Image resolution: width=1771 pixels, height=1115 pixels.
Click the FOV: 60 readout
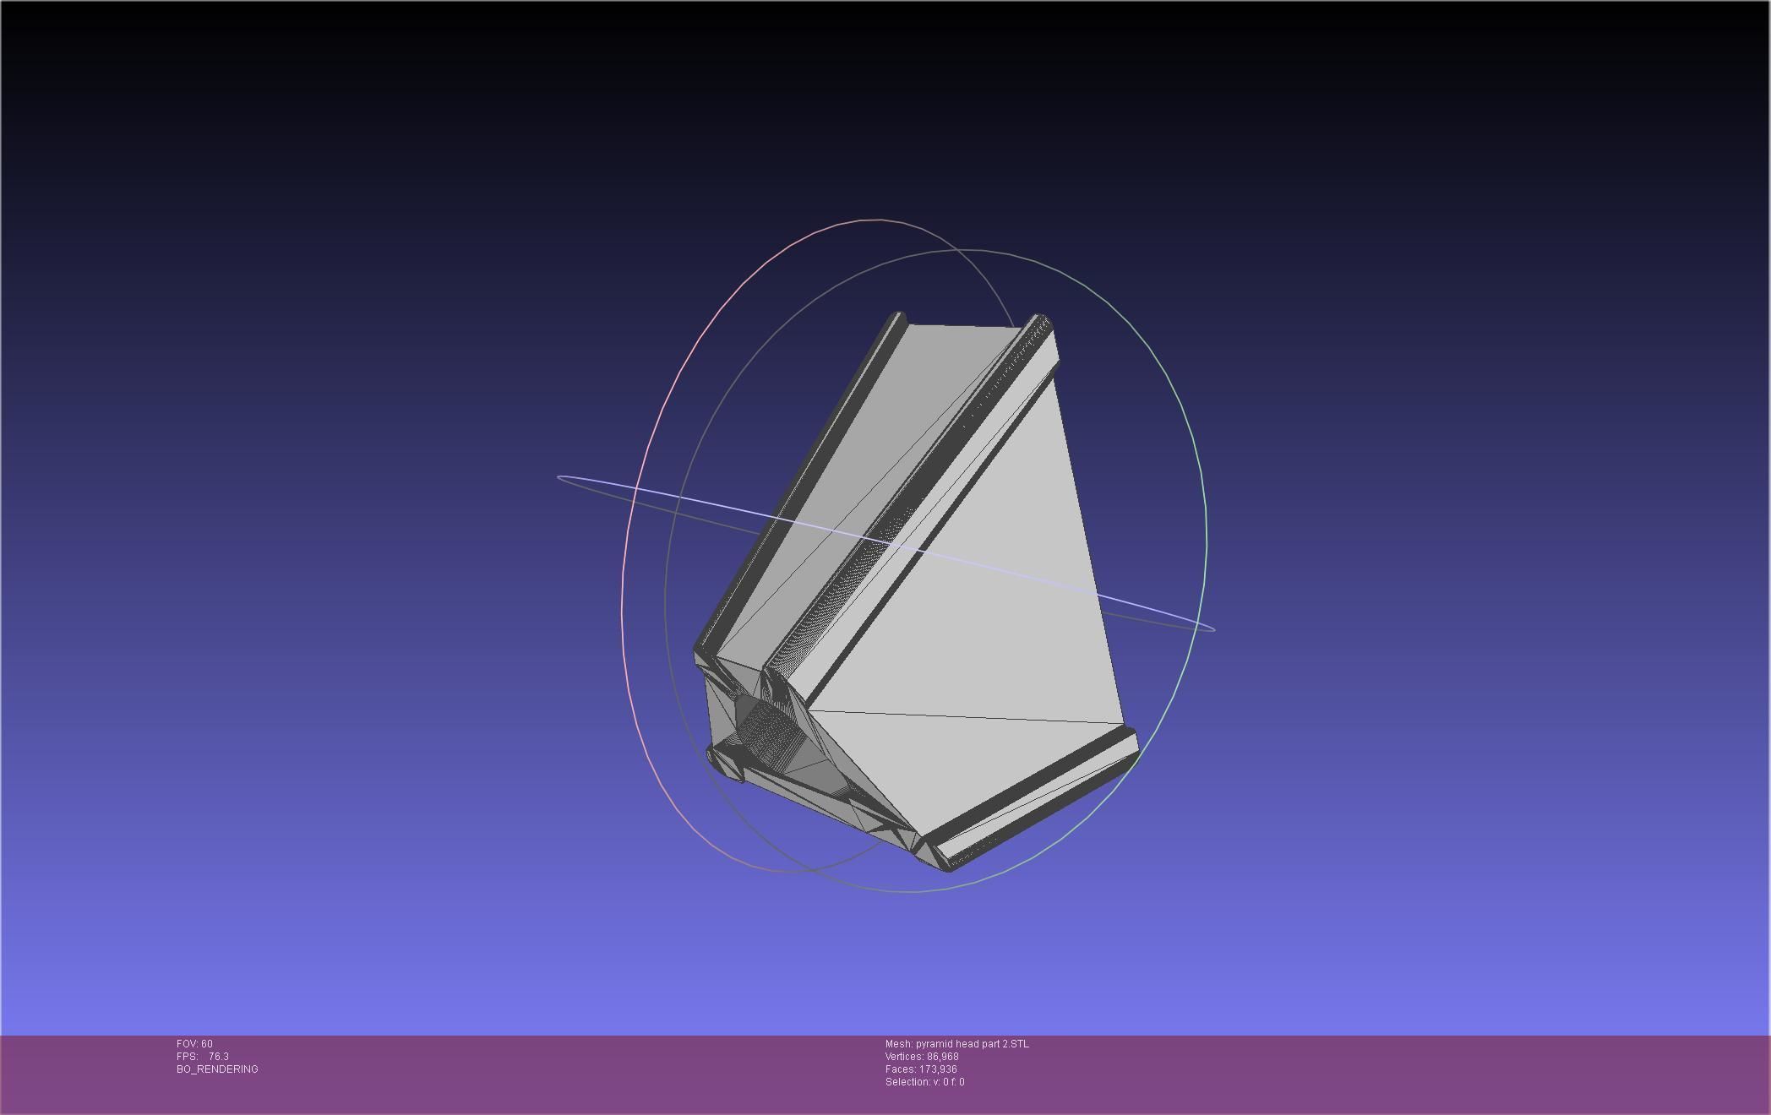(194, 1044)
